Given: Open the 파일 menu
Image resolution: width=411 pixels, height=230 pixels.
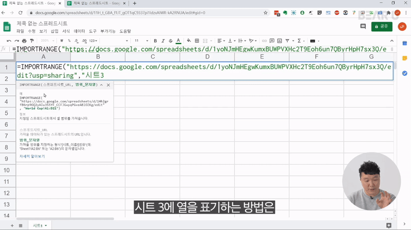Looking at the screenshot, I should (x=20, y=31).
